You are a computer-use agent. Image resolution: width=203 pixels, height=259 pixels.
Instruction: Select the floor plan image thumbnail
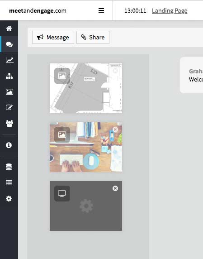point(86,88)
